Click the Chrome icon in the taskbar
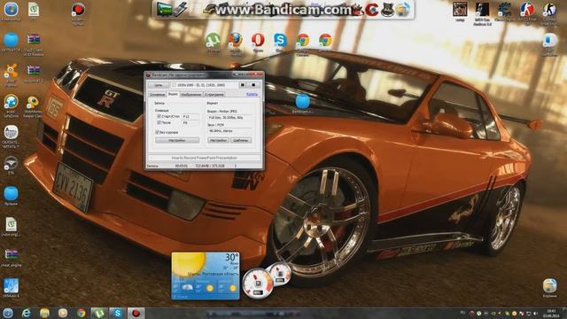This screenshot has width=567, height=319. click(x=81, y=313)
